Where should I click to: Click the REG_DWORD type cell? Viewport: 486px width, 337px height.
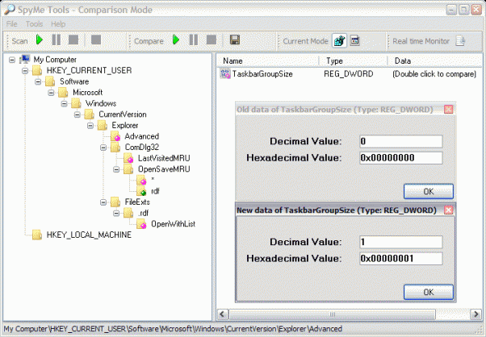349,74
